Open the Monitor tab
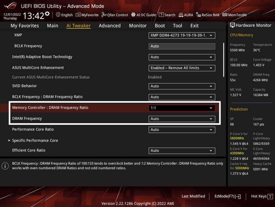This screenshot has width=275, height=207. pos(138,26)
